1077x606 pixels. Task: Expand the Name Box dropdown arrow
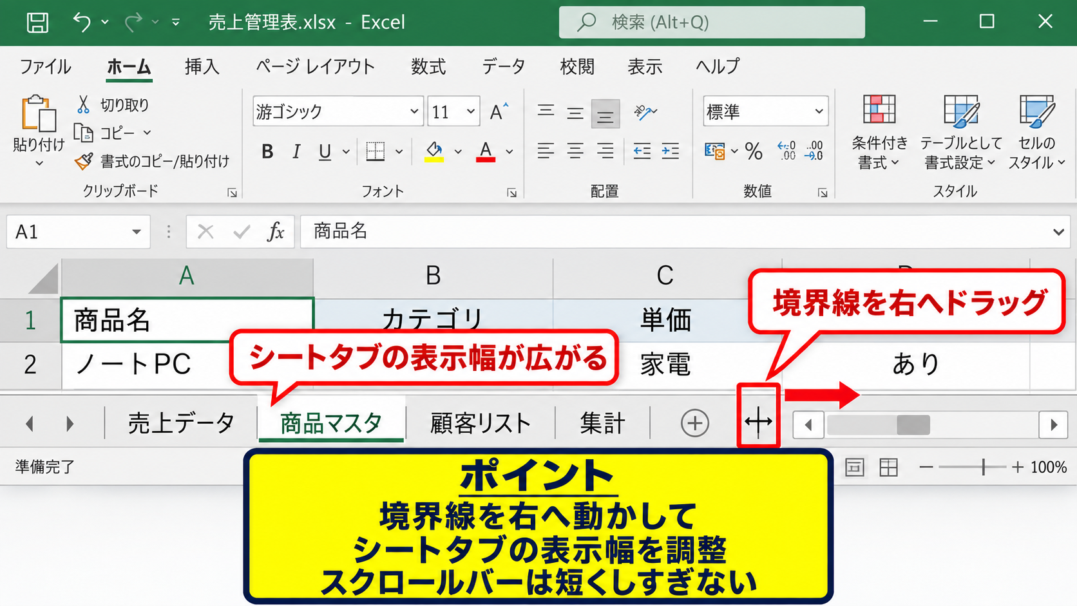(137, 232)
